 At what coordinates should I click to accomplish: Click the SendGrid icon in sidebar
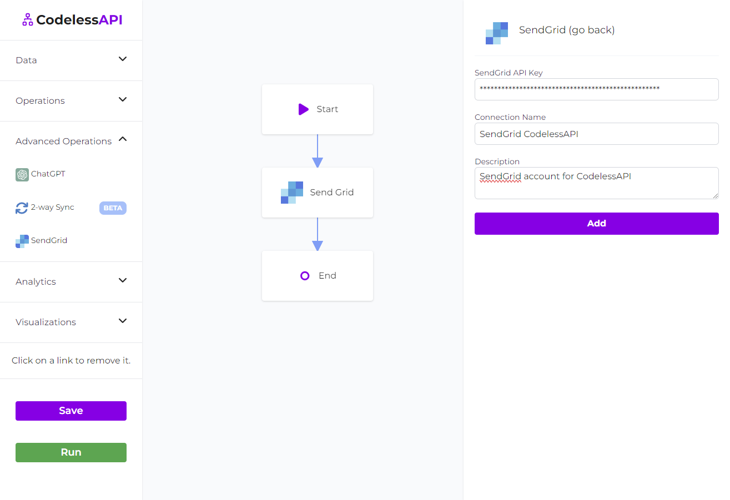[x=22, y=241]
